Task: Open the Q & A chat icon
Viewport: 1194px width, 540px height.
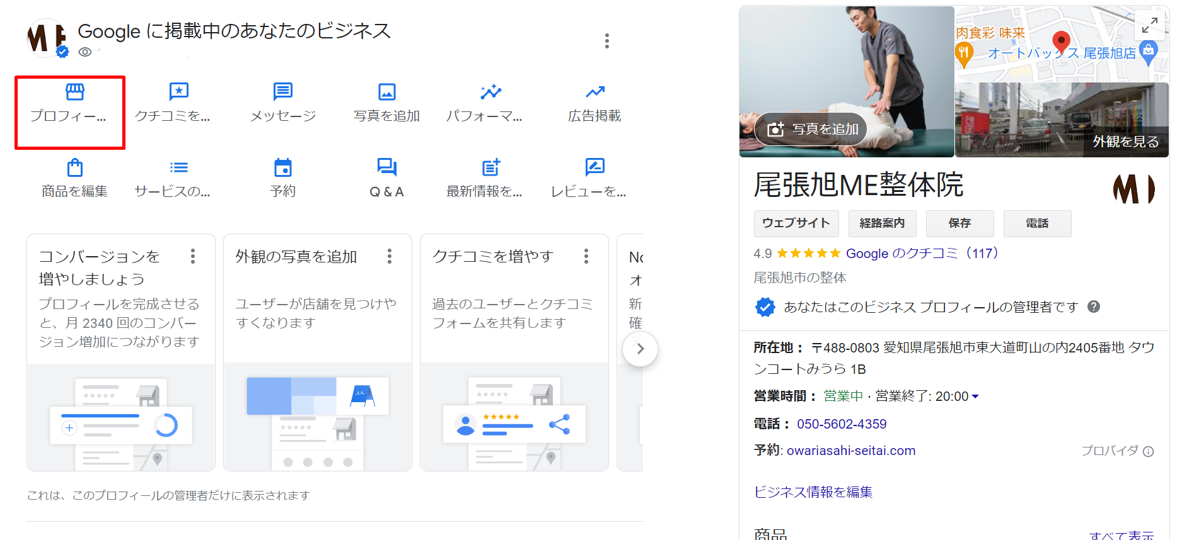Action: pyautogui.click(x=387, y=167)
